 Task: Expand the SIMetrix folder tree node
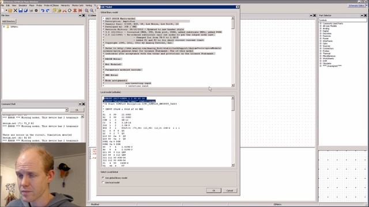tap(4, 27)
